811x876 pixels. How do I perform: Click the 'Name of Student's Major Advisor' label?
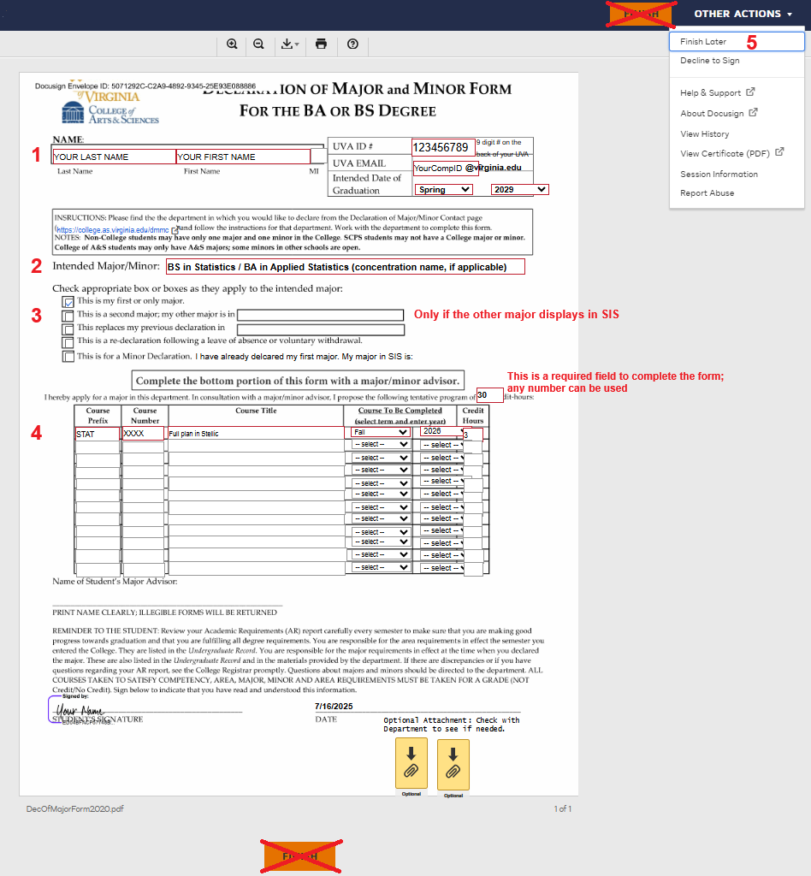tap(115, 582)
